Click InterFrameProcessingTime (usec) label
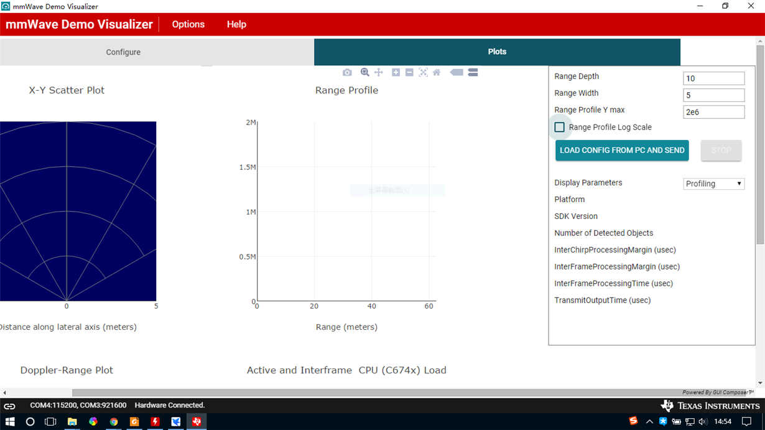The image size is (765, 430). pos(614,284)
